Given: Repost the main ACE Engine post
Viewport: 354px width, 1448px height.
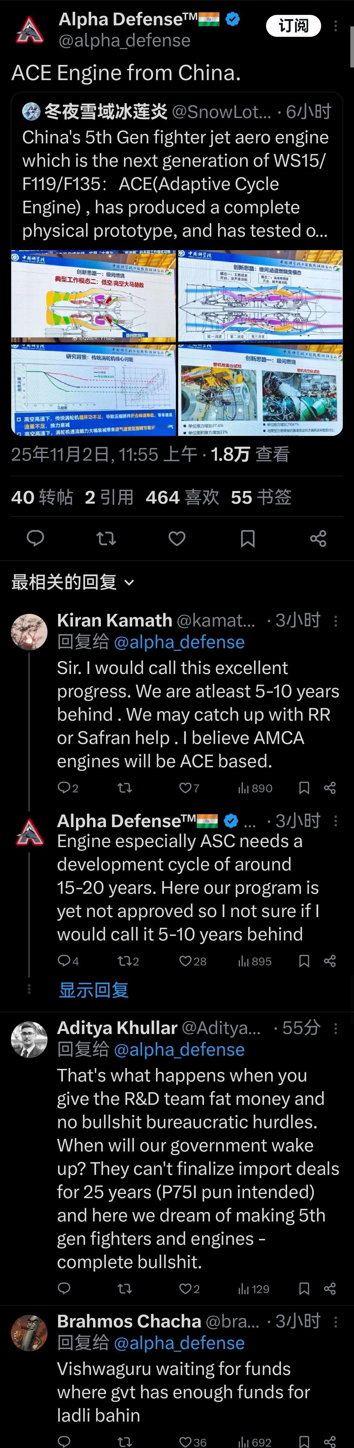Looking at the screenshot, I should tap(106, 539).
